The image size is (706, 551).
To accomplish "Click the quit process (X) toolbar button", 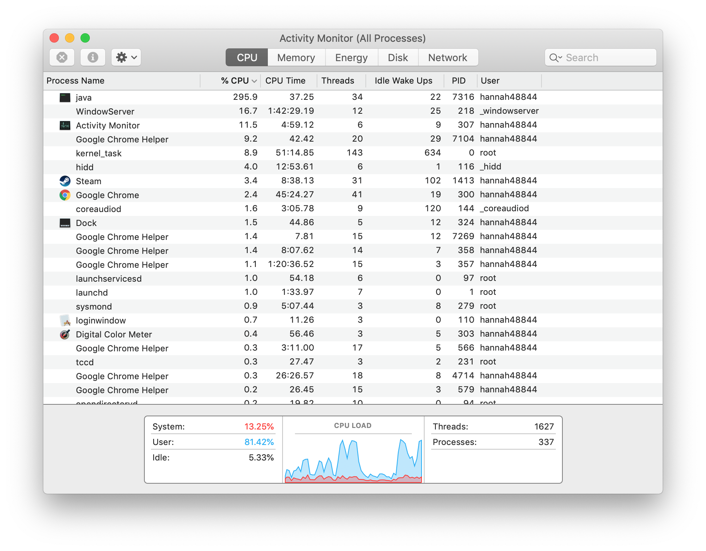I will click(62, 57).
